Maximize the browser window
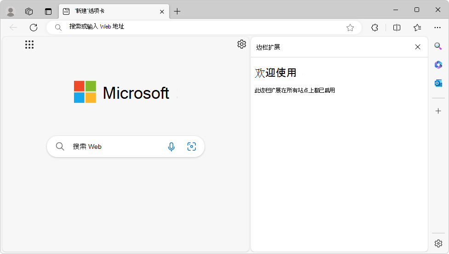This screenshot has height=254, width=449. pos(417,10)
